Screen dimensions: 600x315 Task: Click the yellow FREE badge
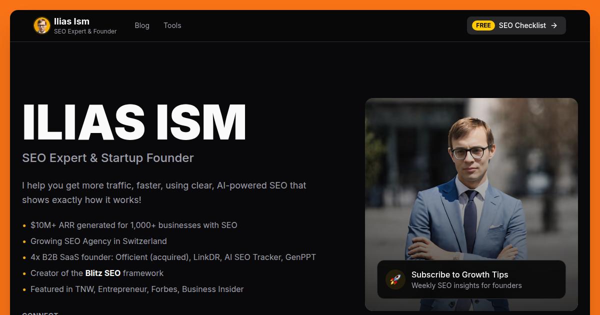pyautogui.click(x=483, y=25)
